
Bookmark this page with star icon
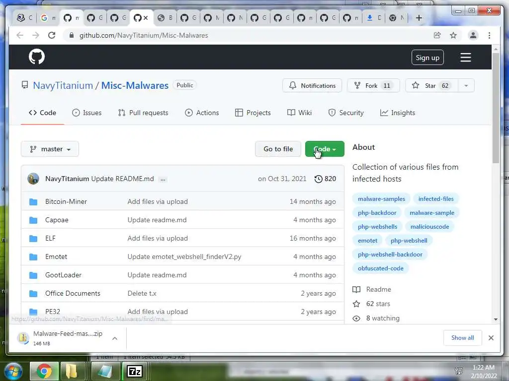click(x=453, y=35)
